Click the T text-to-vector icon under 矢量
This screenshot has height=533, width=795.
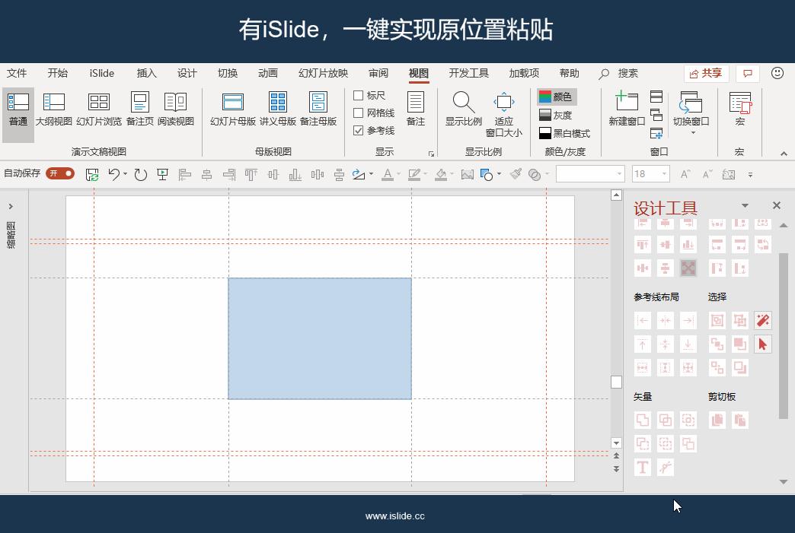click(x=643, y=467)
